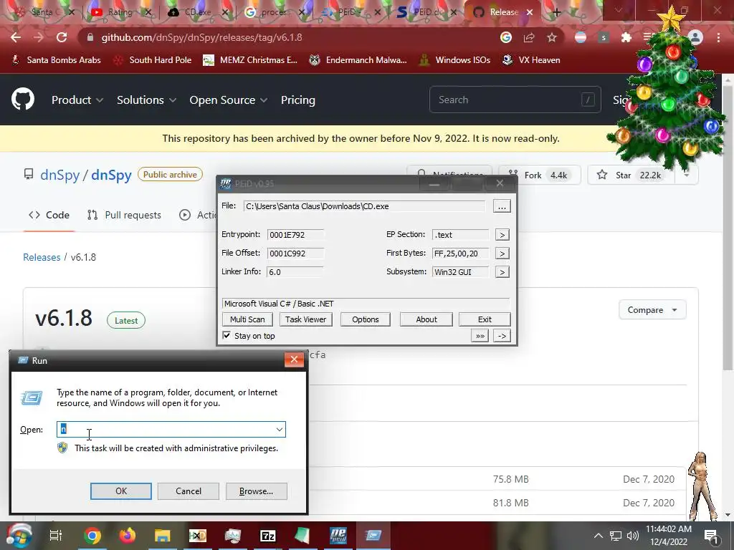Image resolution: width=734 pixels, height=550 pixels.
Task: Open the Windows Start button
Action: pyautogui.click(x=19, y=536)
